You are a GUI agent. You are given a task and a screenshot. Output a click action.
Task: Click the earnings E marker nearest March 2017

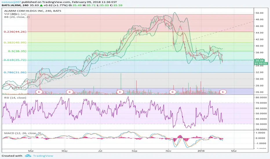pos(39,92)
